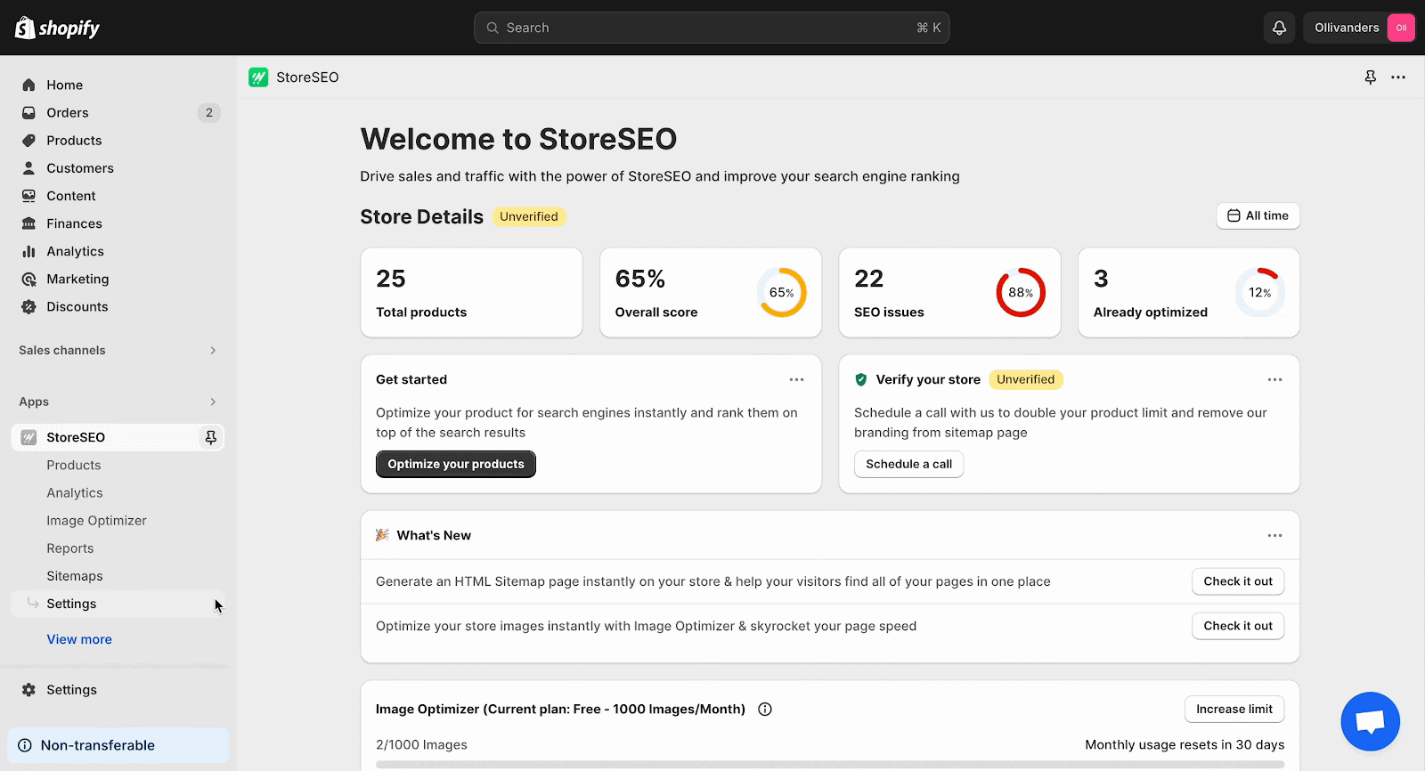Open Image Optimizer in the sidebar

(96, 520)
